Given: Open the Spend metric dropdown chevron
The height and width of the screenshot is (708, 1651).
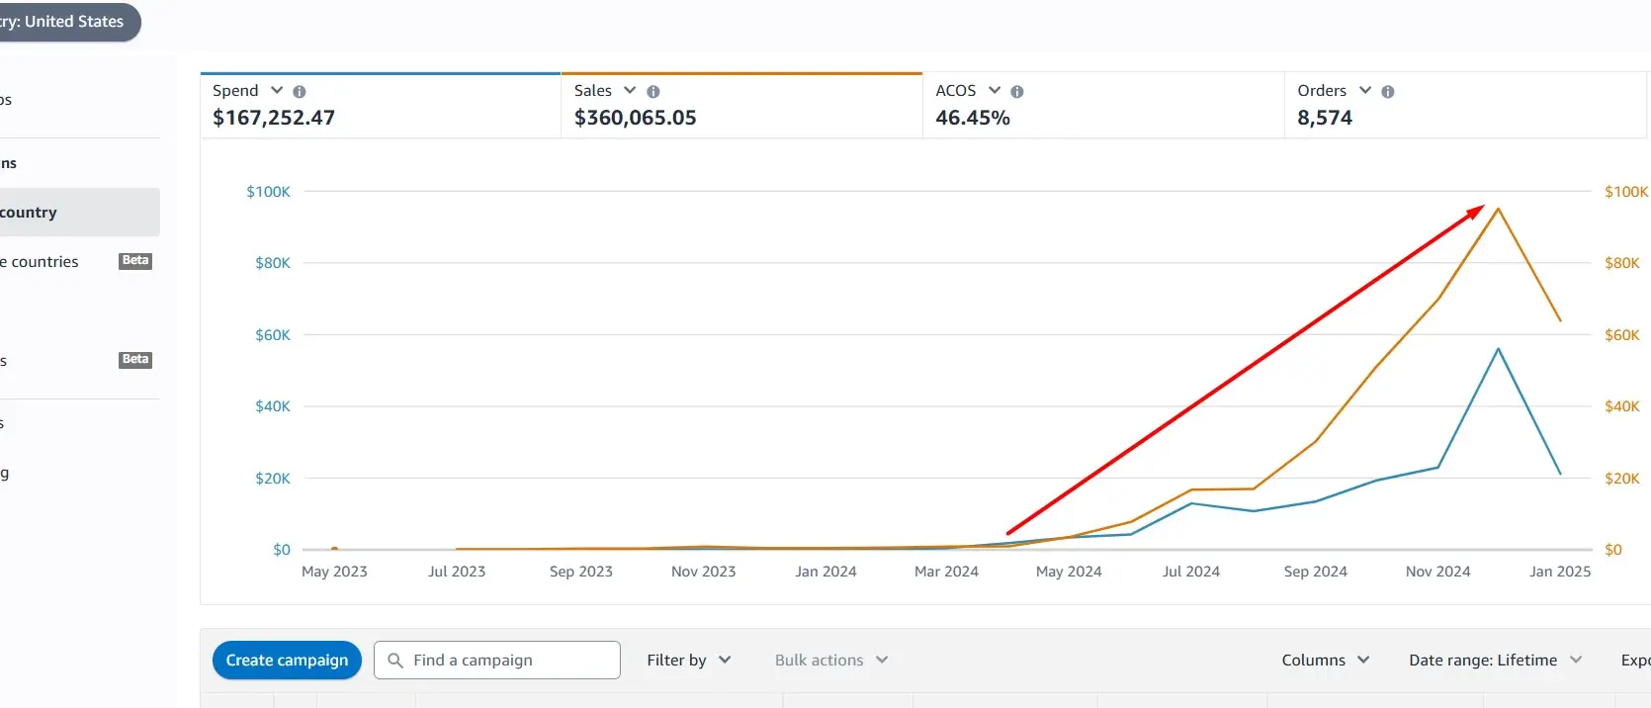Looking at the screenshot, I should click(277, 90).
